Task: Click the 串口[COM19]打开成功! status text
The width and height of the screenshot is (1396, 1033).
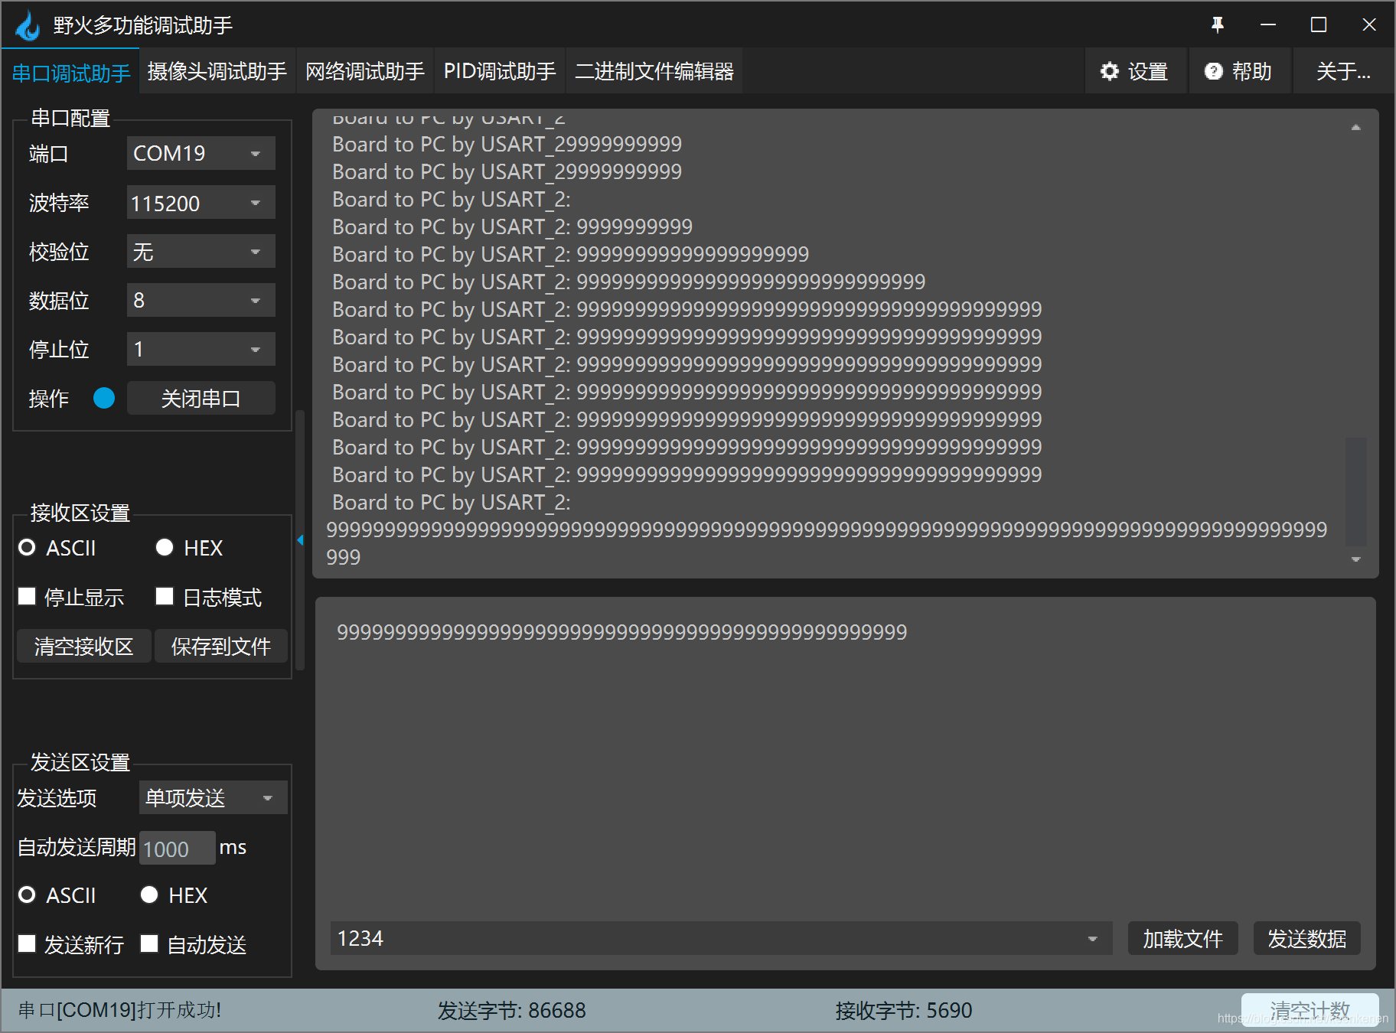Action: click(x=119, y=1010)
